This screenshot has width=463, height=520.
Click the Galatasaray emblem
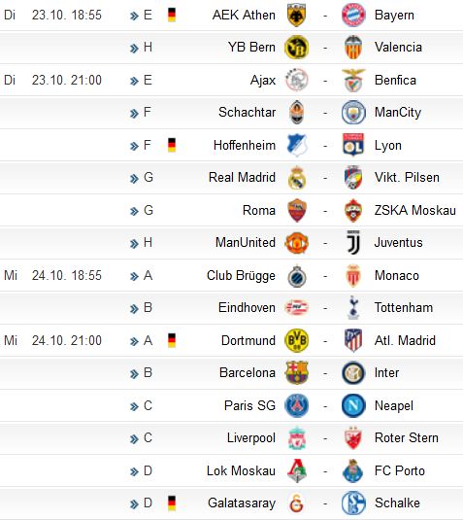coord(296,503)
